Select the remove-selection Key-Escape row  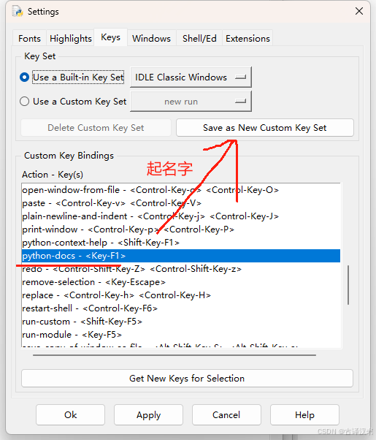click(x=181, y=282)
